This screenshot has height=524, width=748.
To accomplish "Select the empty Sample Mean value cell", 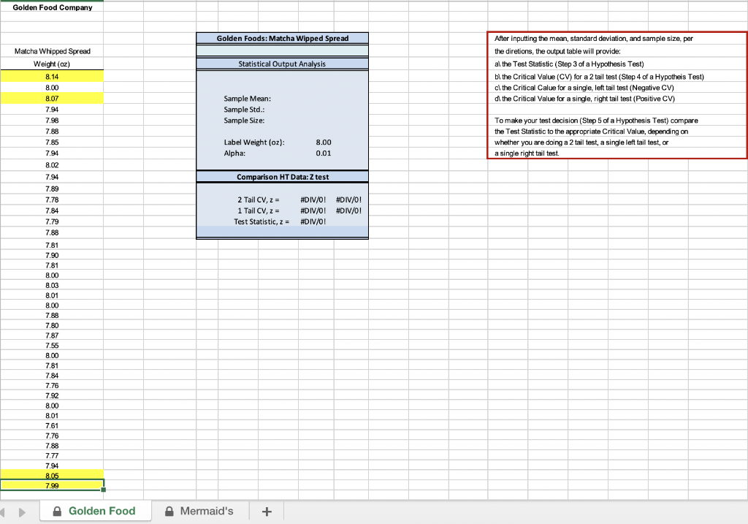I will (316, 99).
